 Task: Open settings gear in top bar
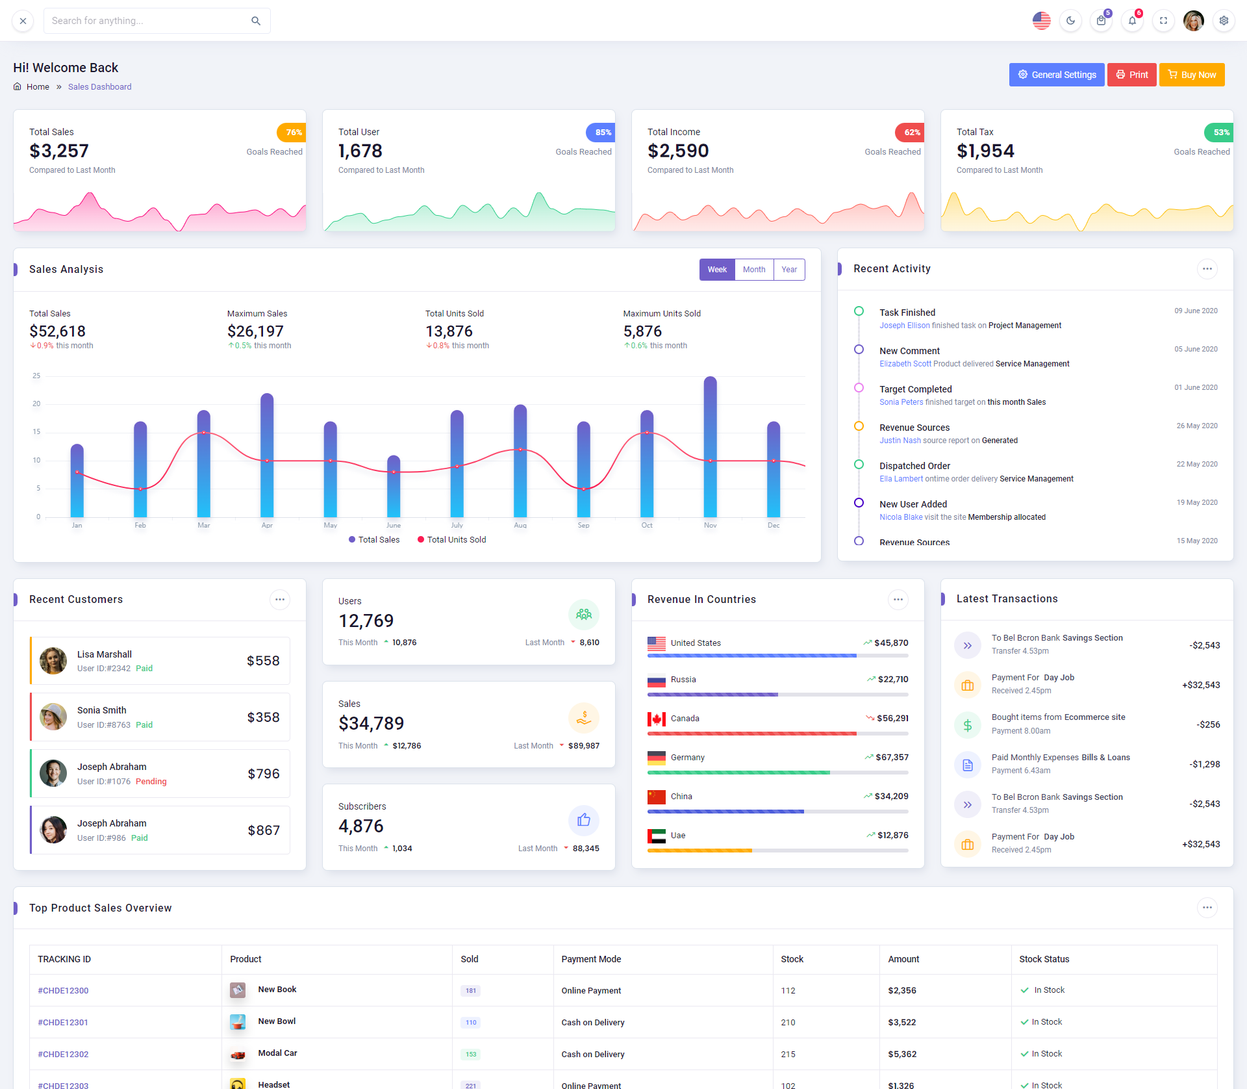(x=1224, y=21)
